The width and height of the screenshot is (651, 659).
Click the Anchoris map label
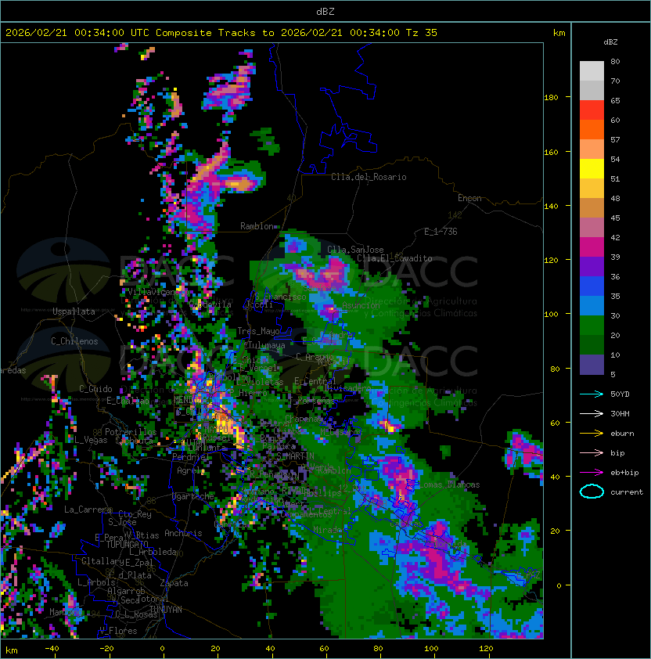click(x=183, y=533)
